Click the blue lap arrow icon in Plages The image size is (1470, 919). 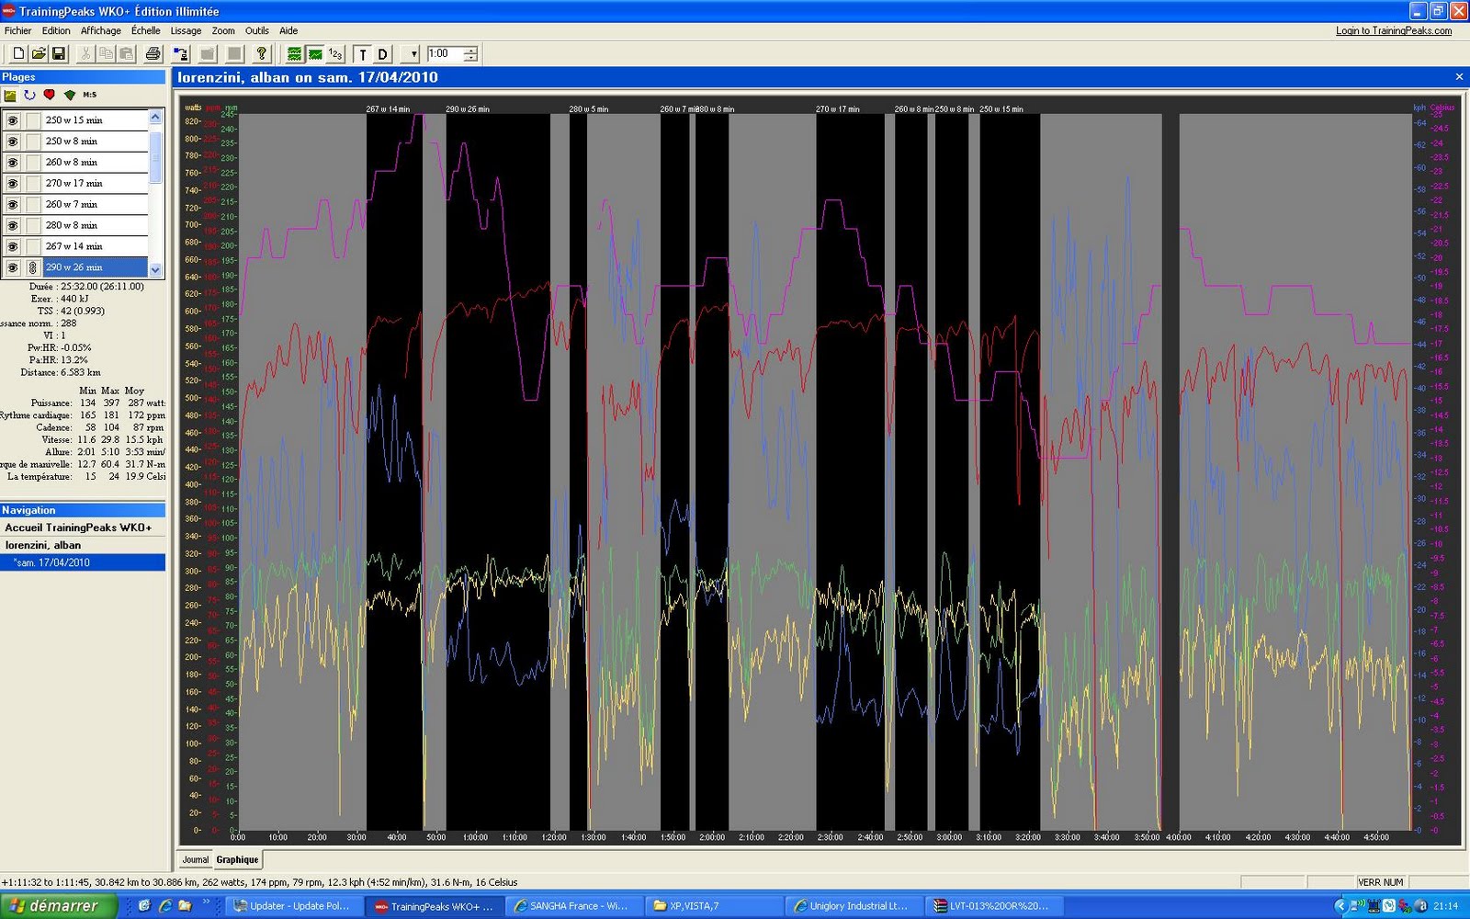(x=29, y=95)
